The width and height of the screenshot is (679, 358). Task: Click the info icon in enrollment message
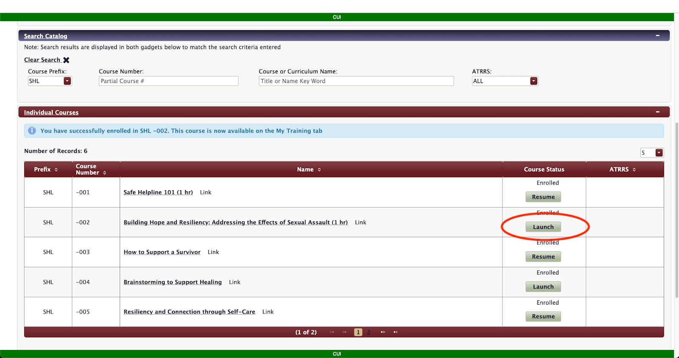(32, 130)
